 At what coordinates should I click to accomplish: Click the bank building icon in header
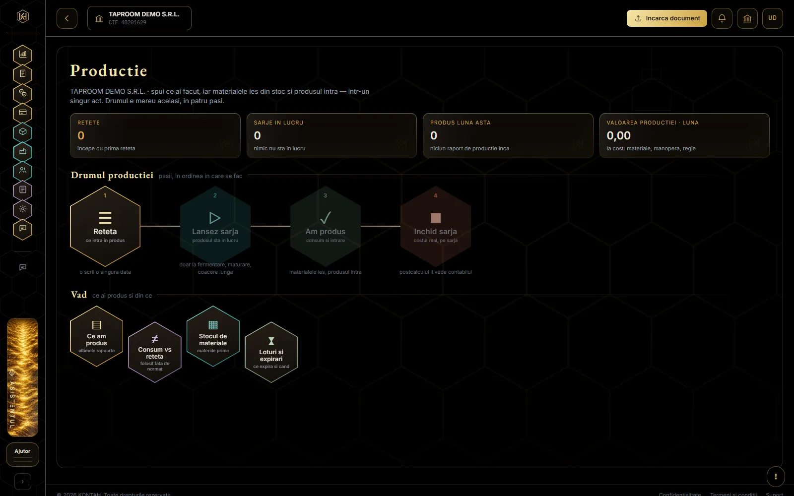(747, 18)
